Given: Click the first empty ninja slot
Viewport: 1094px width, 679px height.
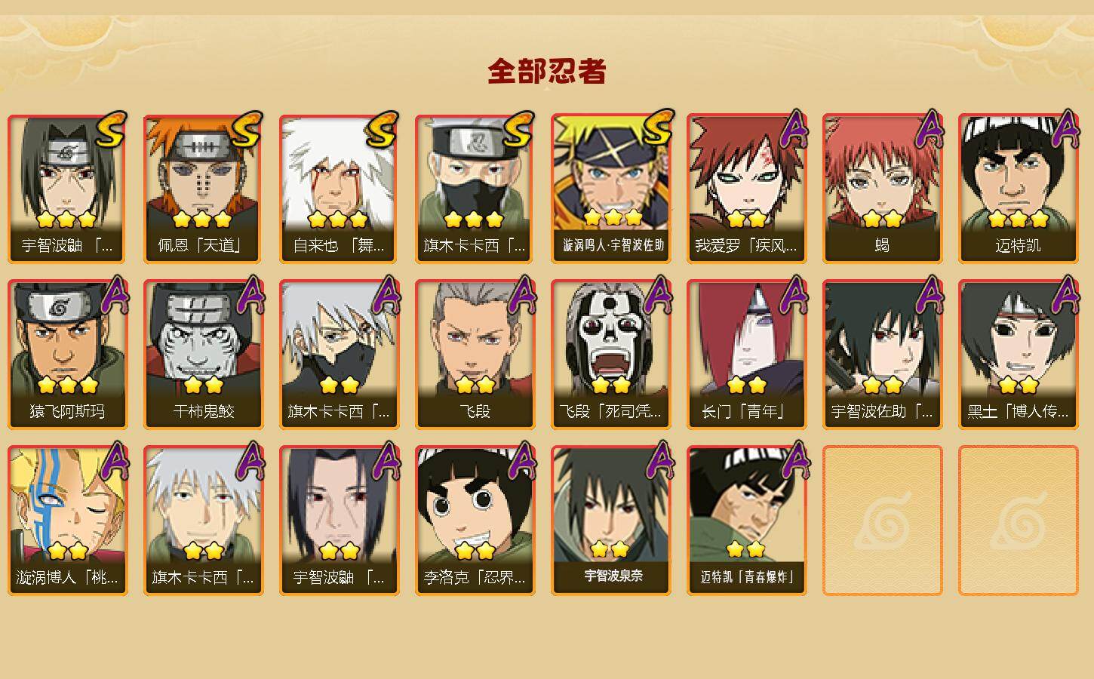Looking at the screenshot, I should coord(882,521).
